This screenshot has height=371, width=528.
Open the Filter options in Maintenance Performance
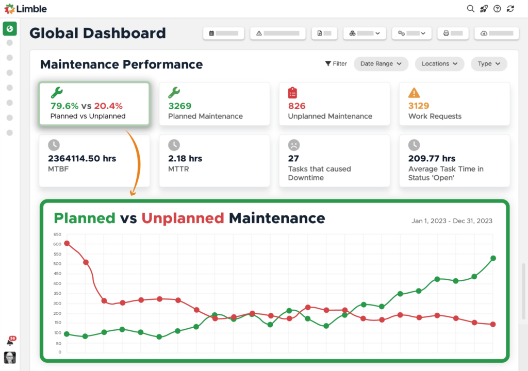click(336, 63)
